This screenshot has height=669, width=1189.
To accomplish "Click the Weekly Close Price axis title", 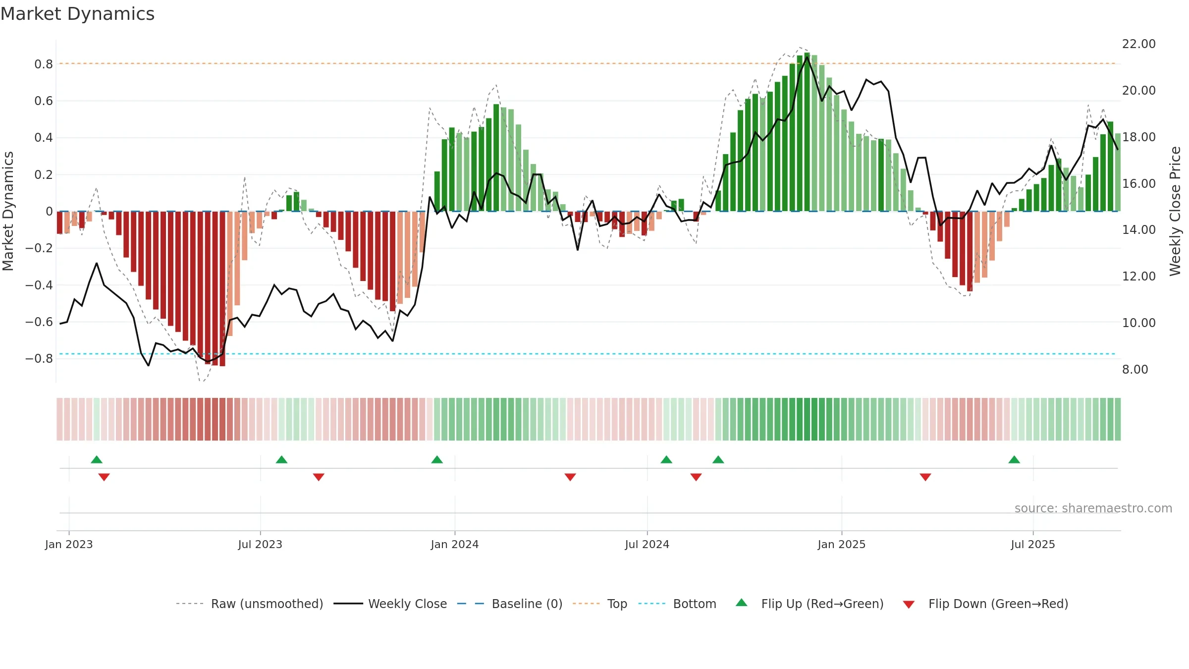I will [1175, 211].
